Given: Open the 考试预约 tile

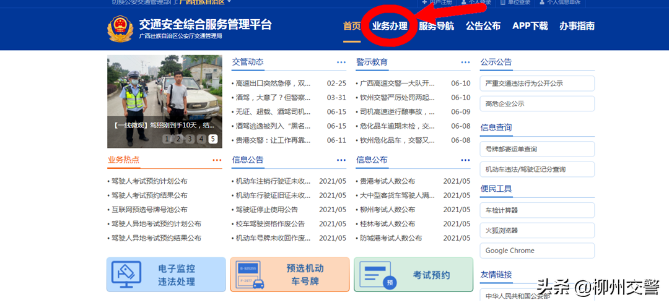Looking at the screenshot, I should 413,275.
